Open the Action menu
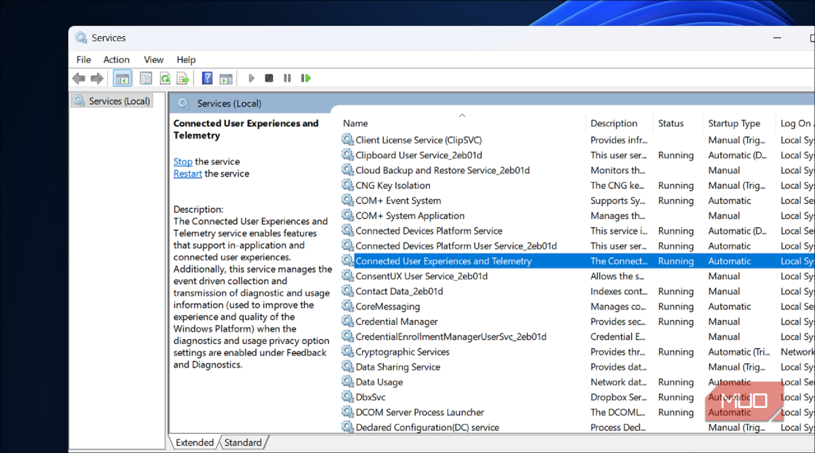Screen dimensions: 815x453 point(116,59)
